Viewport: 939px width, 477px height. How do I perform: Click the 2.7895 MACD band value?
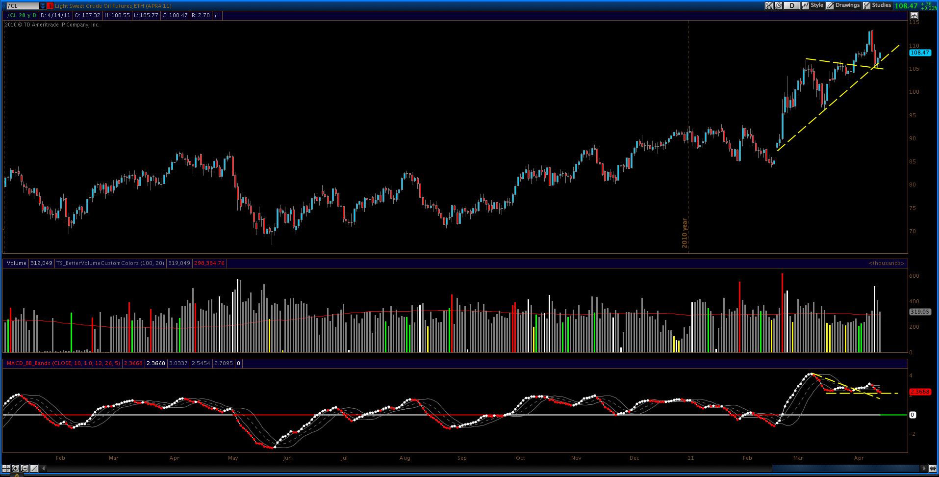[x=223, y=363]
